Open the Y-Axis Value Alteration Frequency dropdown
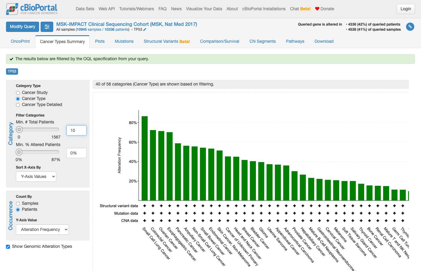Screen dimensions: 421x271 tap(42, 229)
